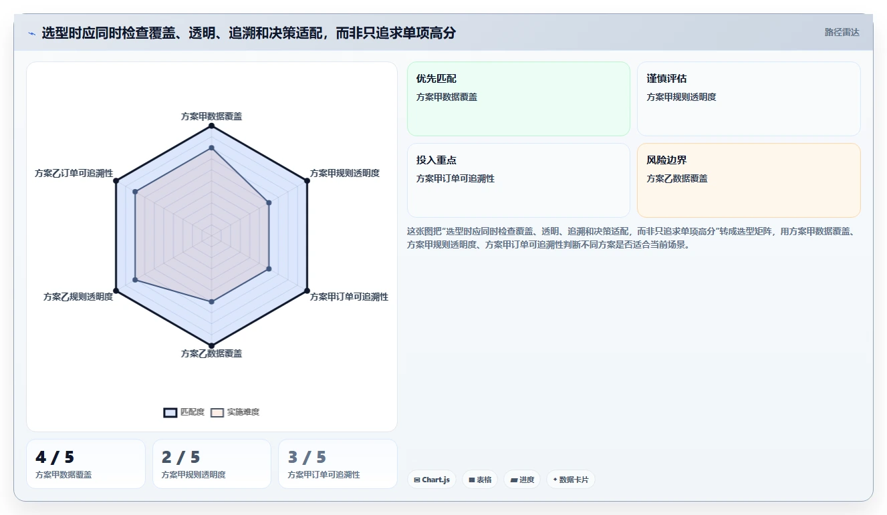Click 方案甲数据覆盖 text in 优先匹配 card
This screenshot has height=515, width=887.
(x=447, y=97)
